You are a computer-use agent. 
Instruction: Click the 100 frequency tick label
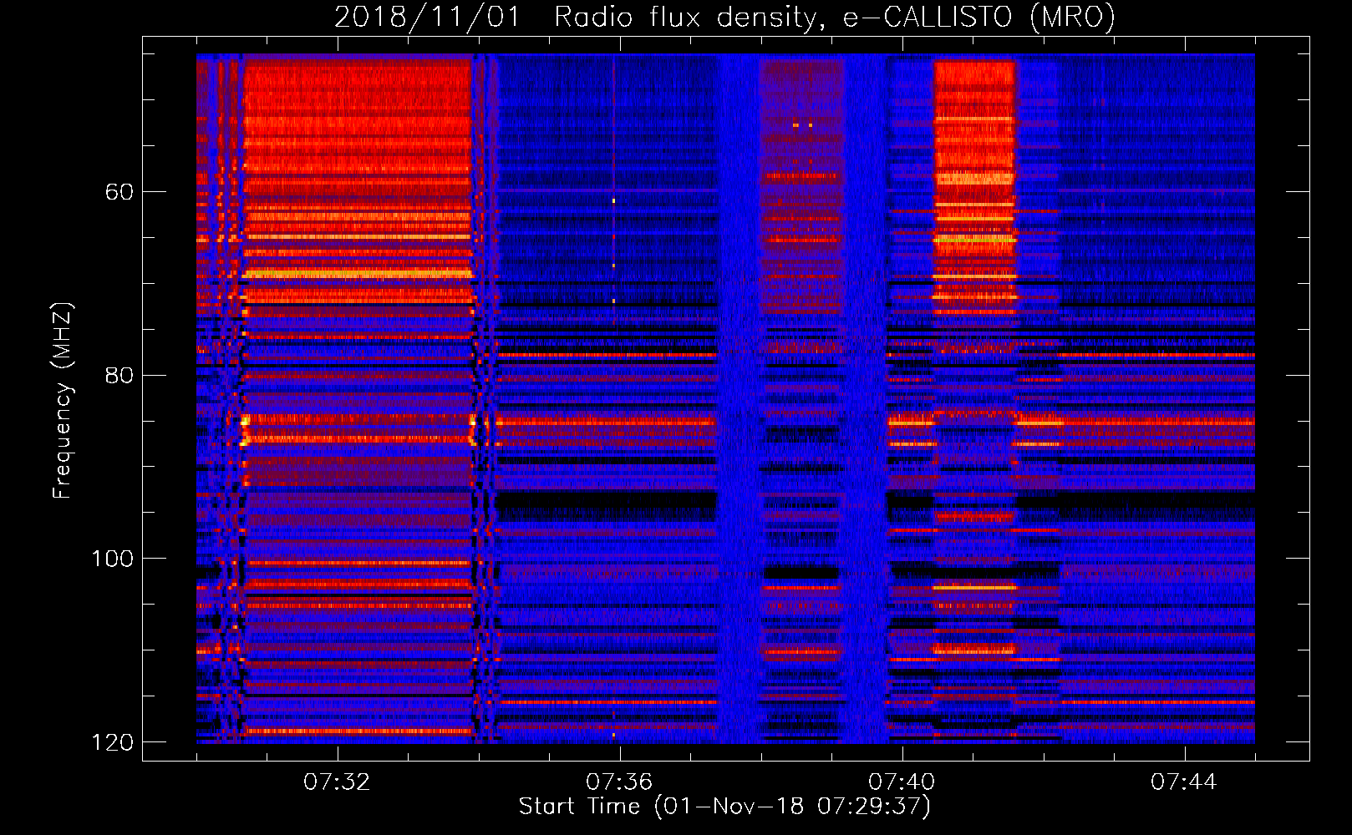tap(112, 559)
